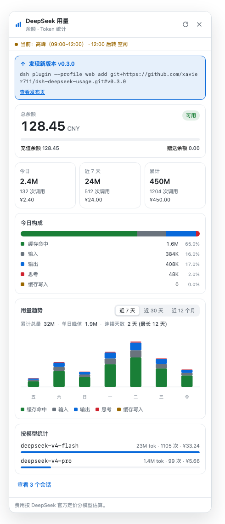Toggle 缓存命中 series in chart legend
This screenshot has height=524, width=225.
pyautogui.click(x=34, y=409)
